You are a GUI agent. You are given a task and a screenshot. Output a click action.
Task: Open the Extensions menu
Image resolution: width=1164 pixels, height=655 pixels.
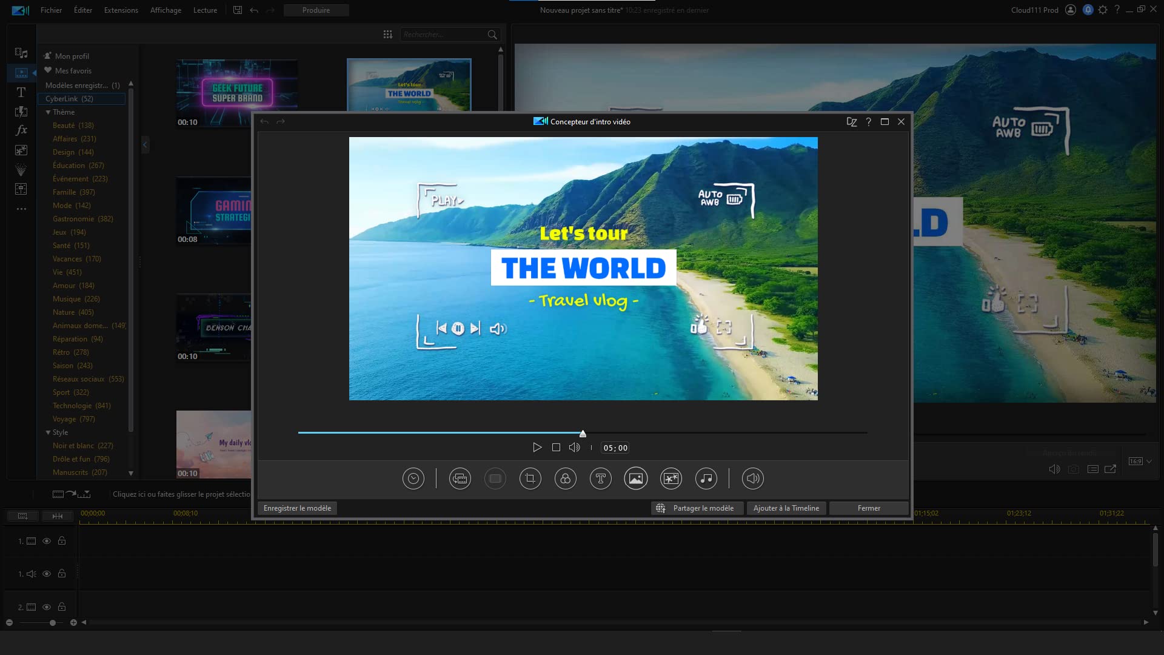[121, 10]
